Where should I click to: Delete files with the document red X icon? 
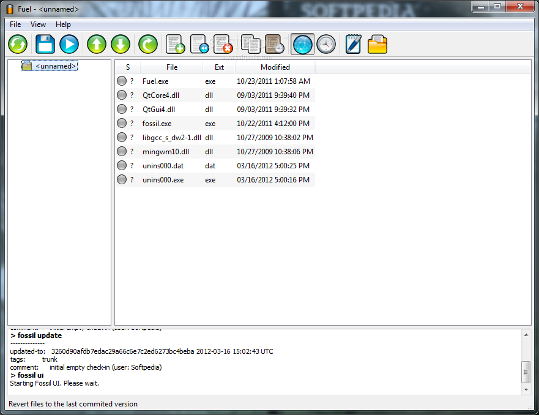pyautogui.click(x=223, y=44)
